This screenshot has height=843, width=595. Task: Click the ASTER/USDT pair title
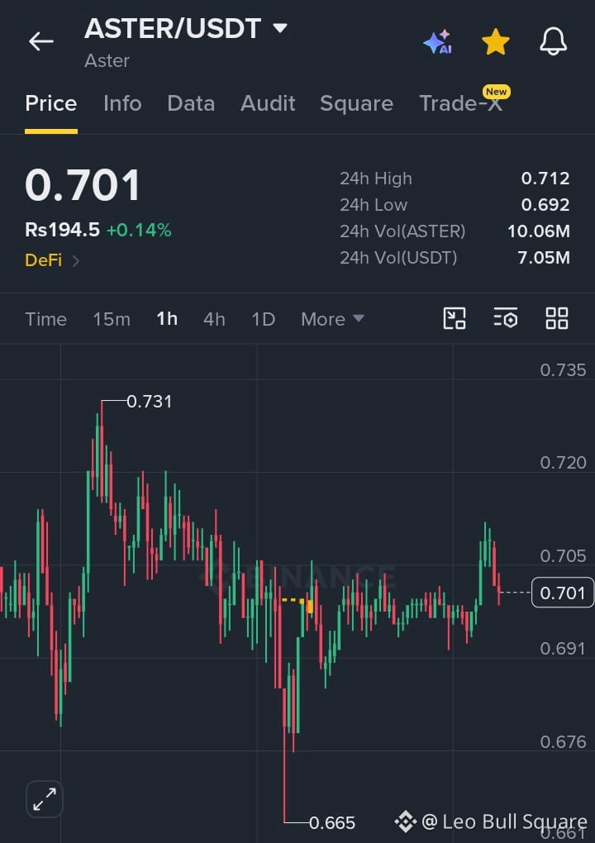173,28
